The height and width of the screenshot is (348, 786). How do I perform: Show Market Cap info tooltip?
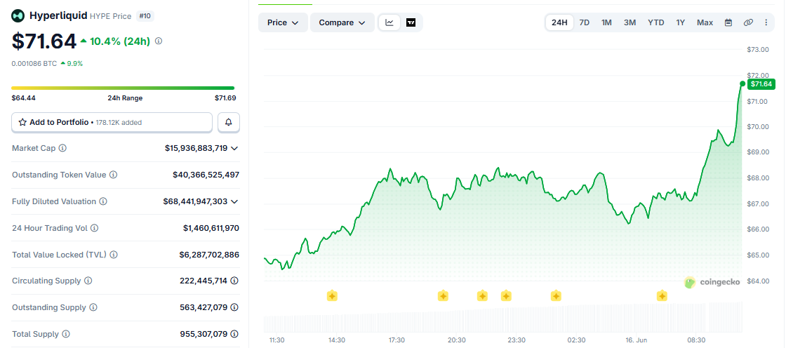pyautogui.click(x=62, y=149)
